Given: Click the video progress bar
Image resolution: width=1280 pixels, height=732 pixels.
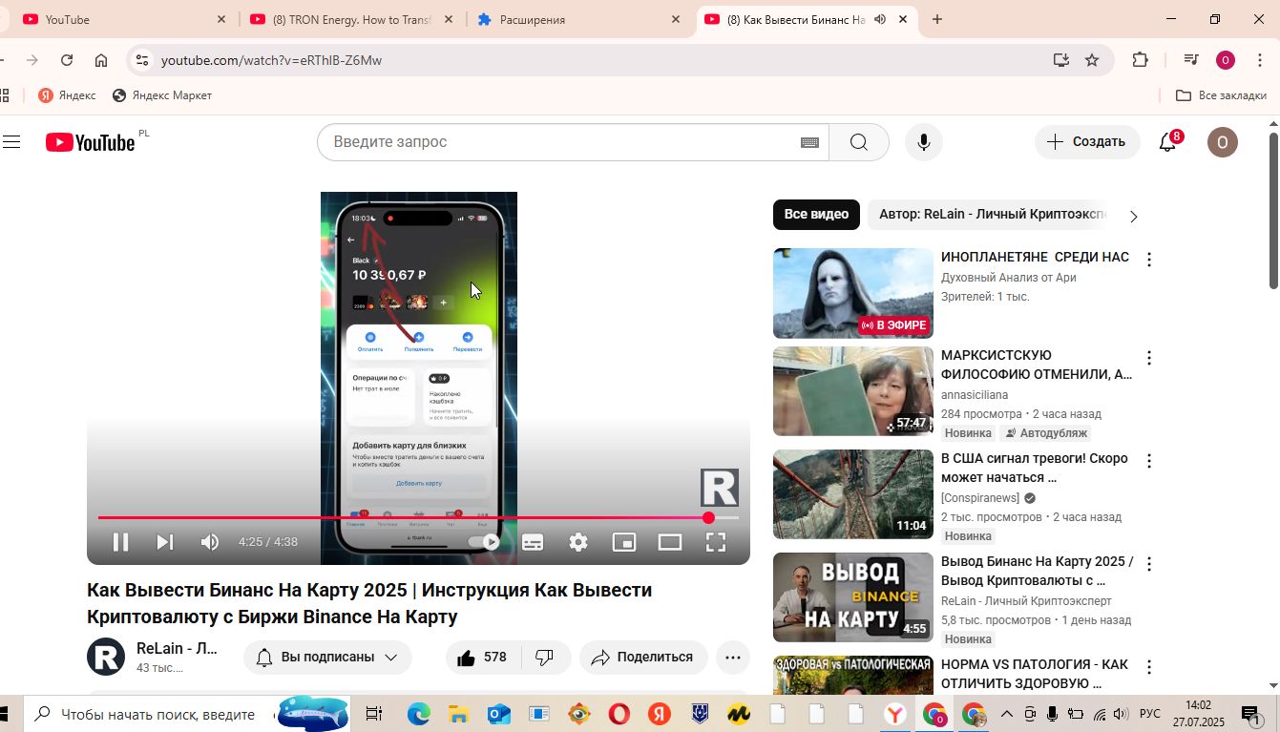Looking at the screenshot, I should coord(418,517).
